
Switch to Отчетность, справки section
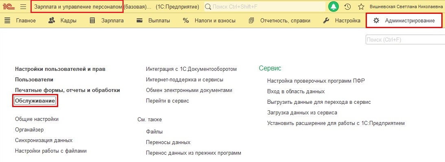pyautogui.click(x=279, y=20)
